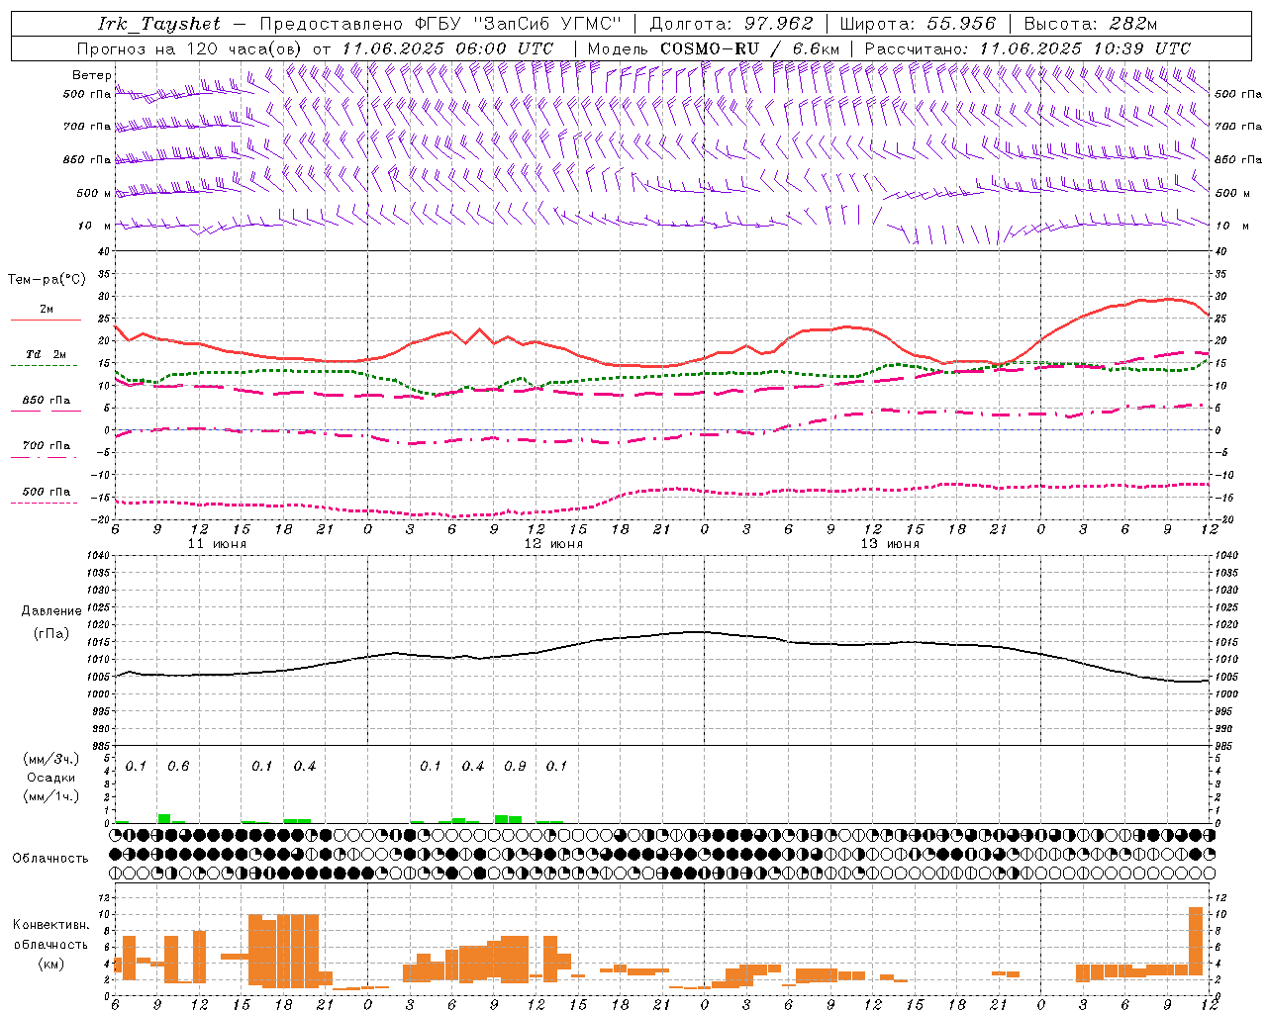Click the Долгота: 97.962 longitude value
The width and height of the screenshot is (1267, 1013).
(731, 24)
